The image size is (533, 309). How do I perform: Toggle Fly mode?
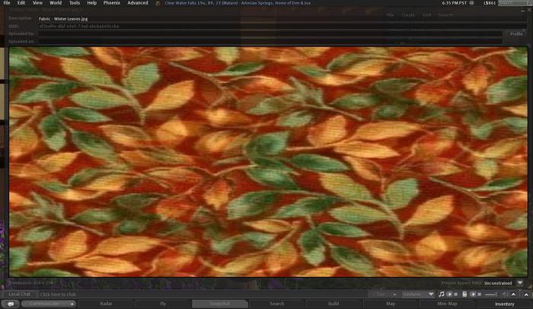163,304
